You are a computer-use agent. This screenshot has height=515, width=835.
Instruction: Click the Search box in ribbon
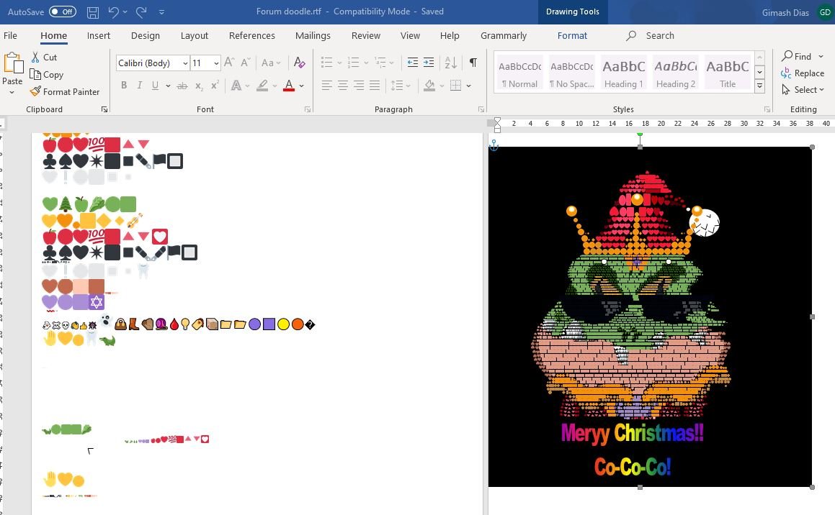tap(659, 35)
